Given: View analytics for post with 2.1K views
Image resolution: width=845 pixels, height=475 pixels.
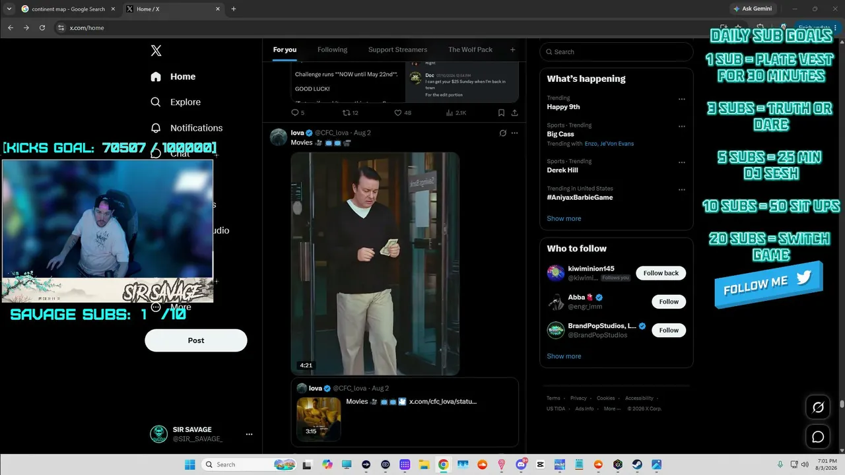Looking at the screenshot, I should coord(456,113).
